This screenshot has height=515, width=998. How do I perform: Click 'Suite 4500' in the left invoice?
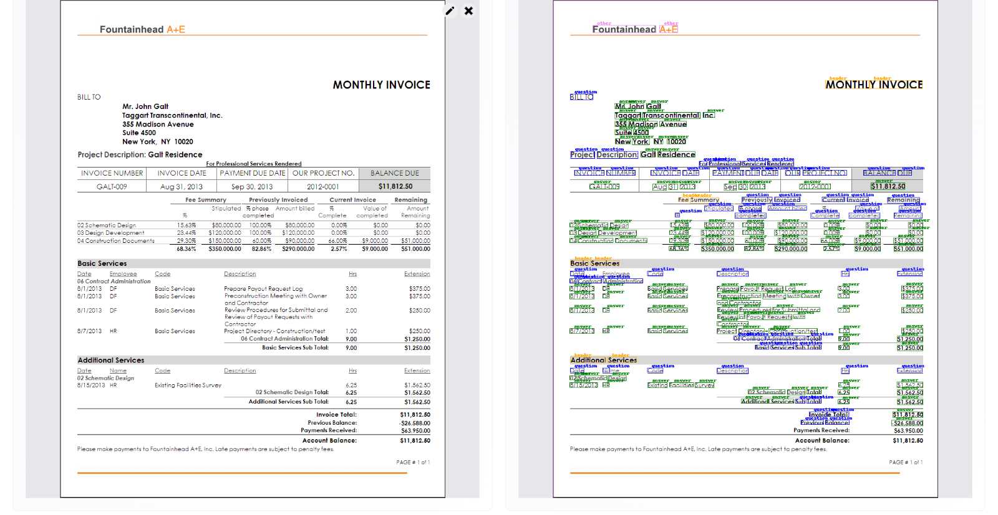pyautogui.click(x=139, y=133)
